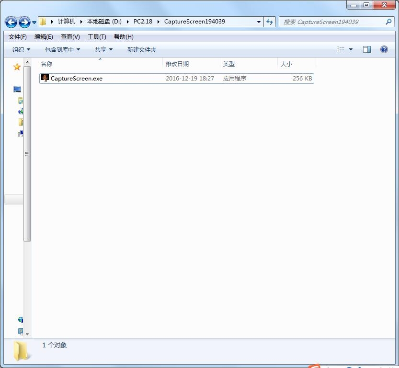Click the Favorites star in sidebar
Image resolution: width=399 pixels, height=368 pixels.
[x=17, y=67]
